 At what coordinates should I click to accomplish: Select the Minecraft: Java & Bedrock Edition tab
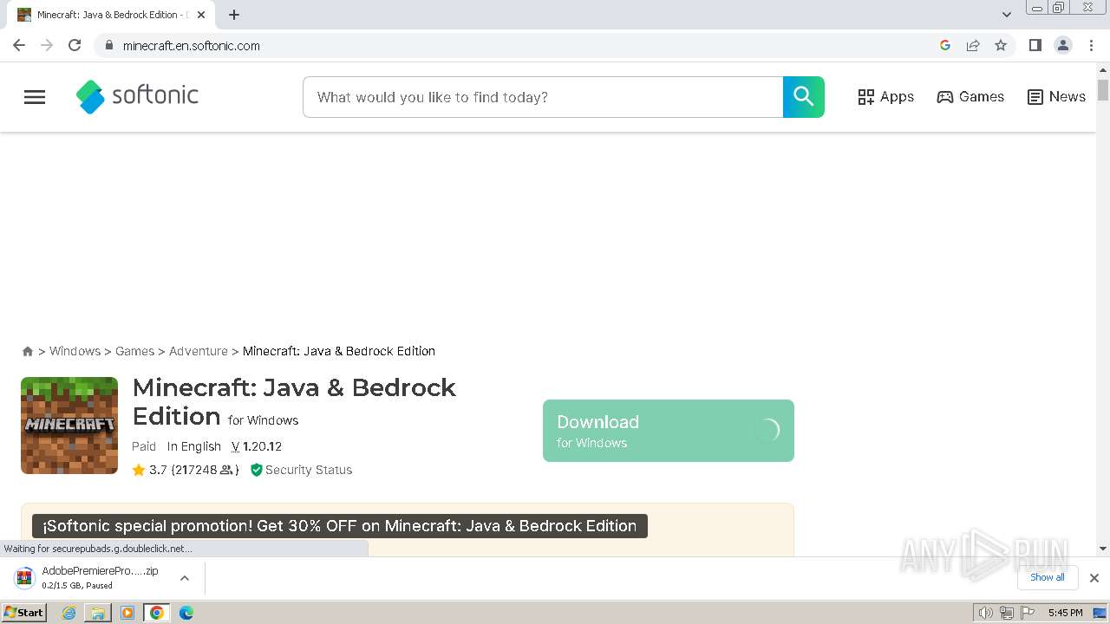tap(111, 15)
